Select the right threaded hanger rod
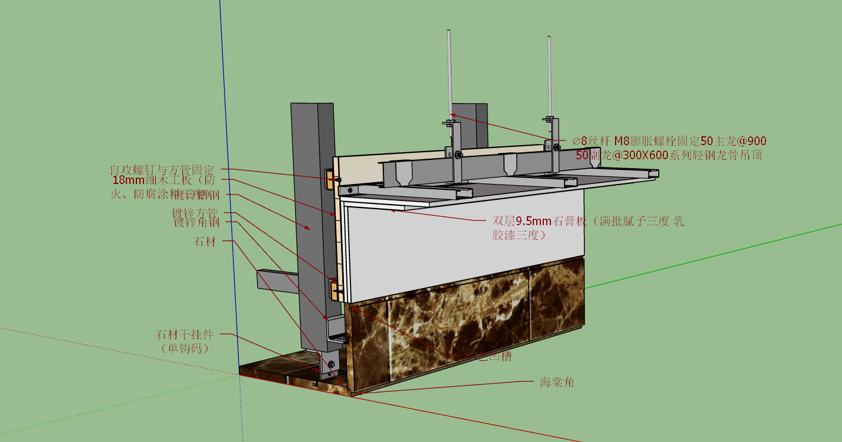This screenshot has height=442, width=842. tap(550, 77)
